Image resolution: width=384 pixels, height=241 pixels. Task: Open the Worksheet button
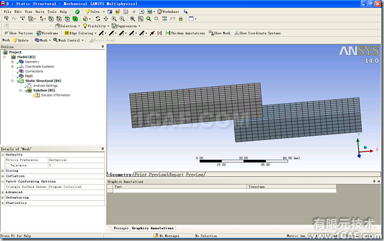[x=168, y=11]
